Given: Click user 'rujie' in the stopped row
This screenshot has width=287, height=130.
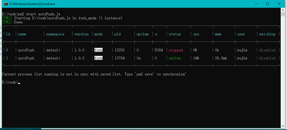Looking at the screenshot, I should pos(242,50).
